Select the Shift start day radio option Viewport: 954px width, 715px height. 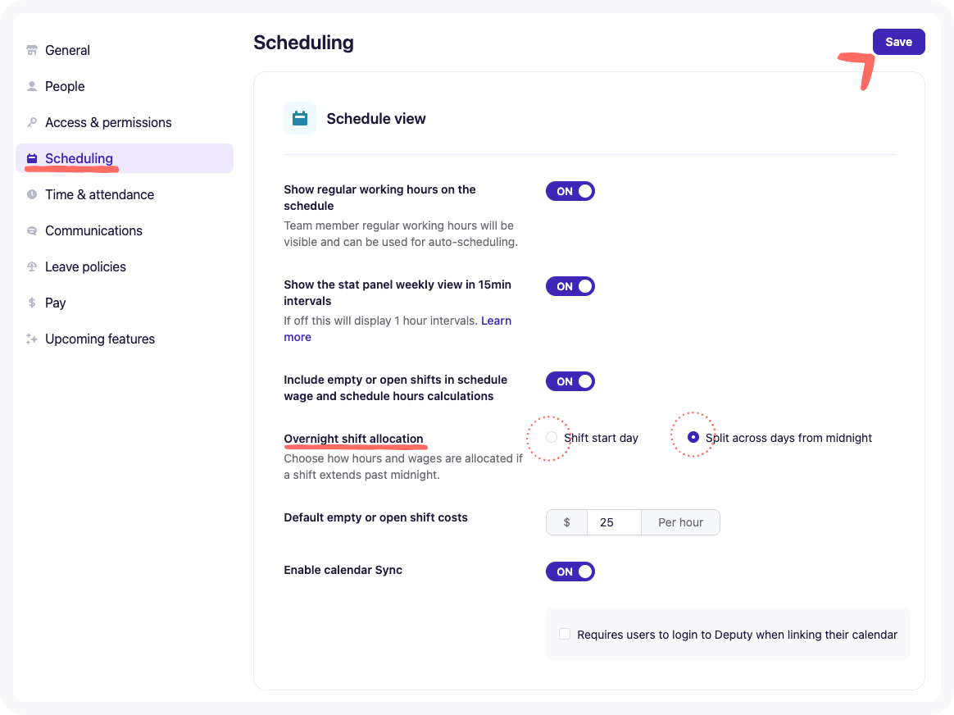(x=551, y=437)
